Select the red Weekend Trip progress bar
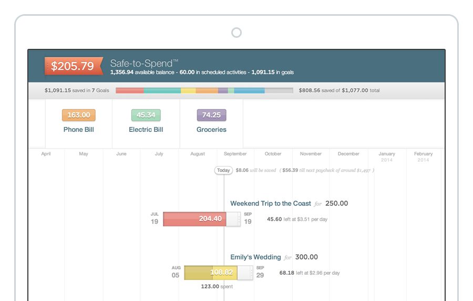 pyautogui.click(x=194, y=219)
